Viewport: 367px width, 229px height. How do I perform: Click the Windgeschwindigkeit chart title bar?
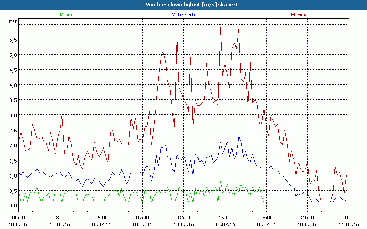pos(183,4)
